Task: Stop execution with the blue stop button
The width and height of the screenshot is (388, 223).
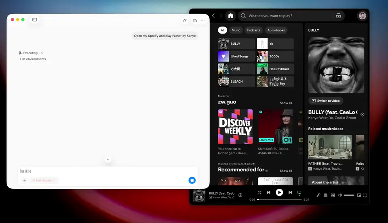Action: (x=192, y=180)
